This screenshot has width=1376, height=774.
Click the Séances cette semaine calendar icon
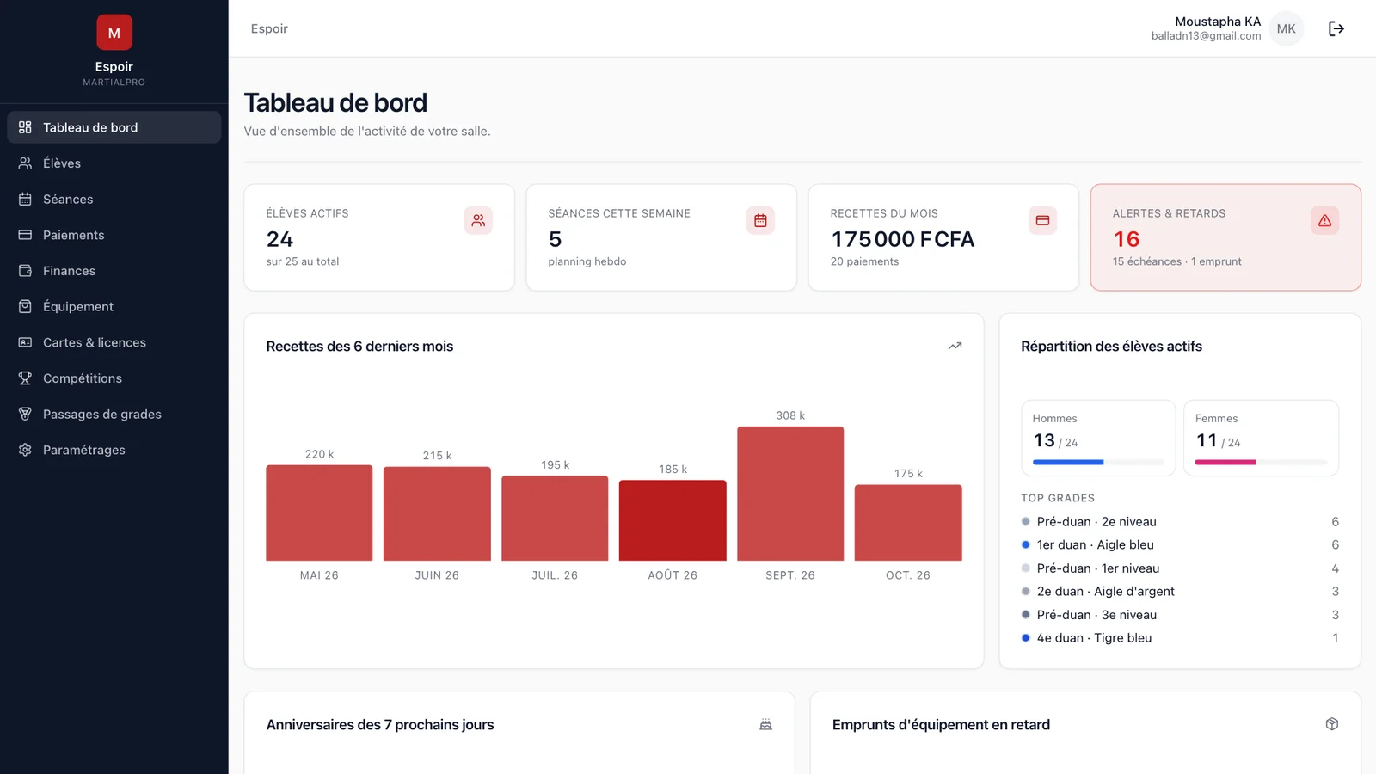760,220
